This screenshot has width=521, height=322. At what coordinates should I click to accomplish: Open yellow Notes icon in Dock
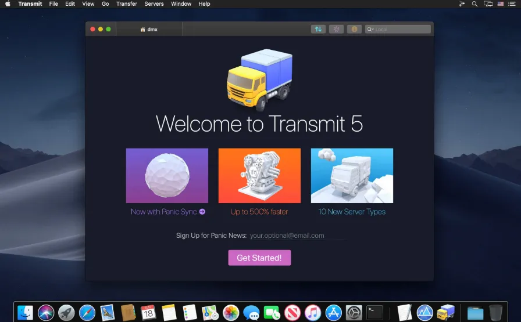click(x=169, y=312)
